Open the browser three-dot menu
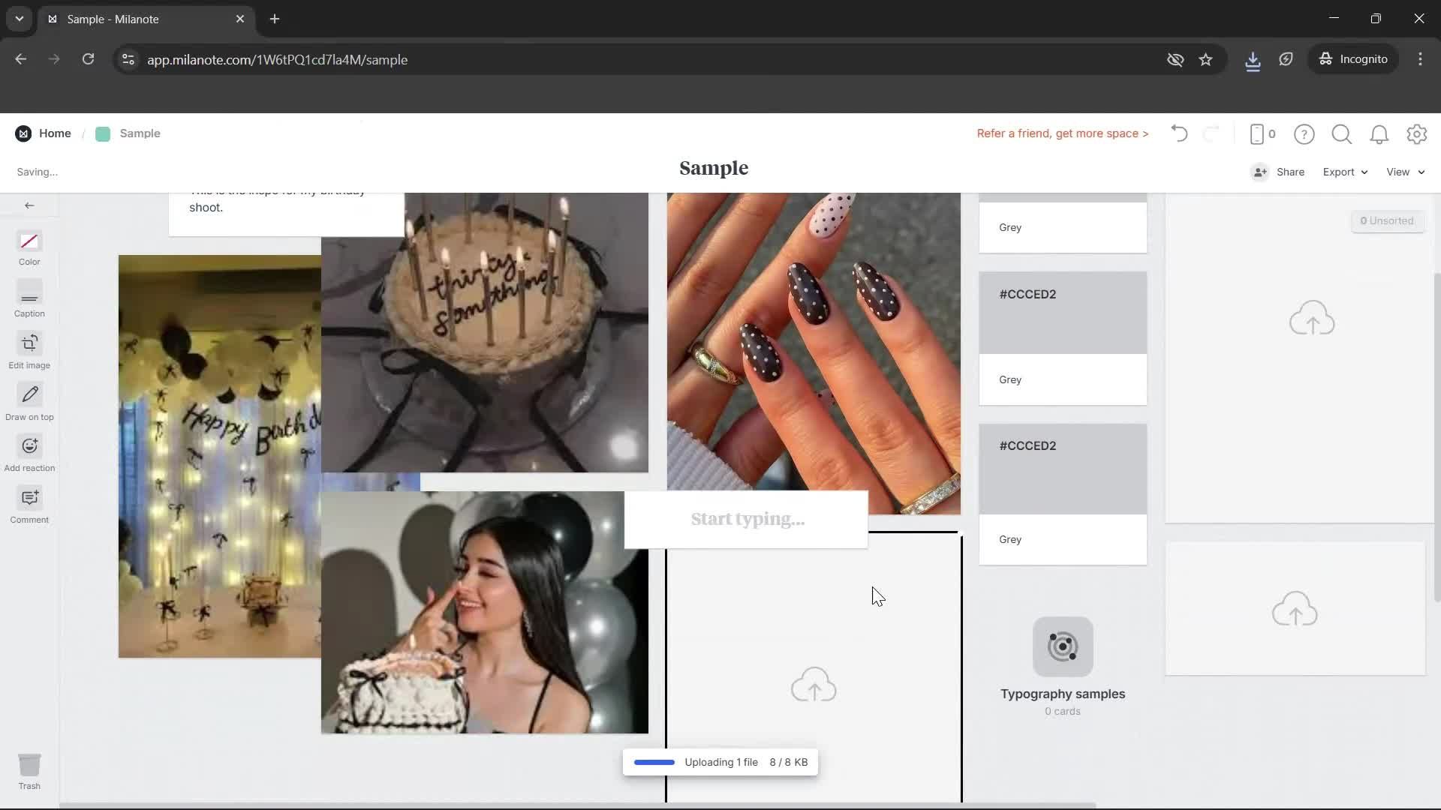 point(1420,59)
